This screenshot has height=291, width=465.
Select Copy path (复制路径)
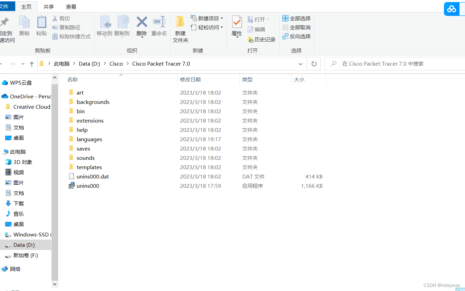66,27
